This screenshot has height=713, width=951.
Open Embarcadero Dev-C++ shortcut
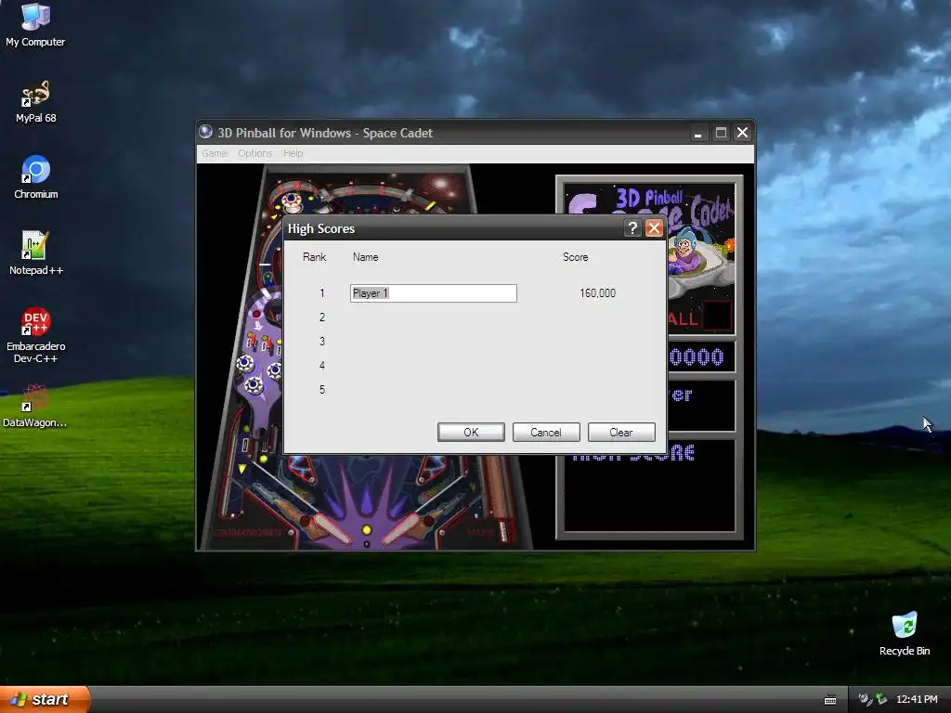click(35, 334)
